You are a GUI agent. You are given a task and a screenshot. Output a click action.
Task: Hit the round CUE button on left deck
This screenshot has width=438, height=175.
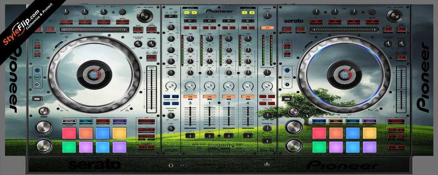pos(44,127)
